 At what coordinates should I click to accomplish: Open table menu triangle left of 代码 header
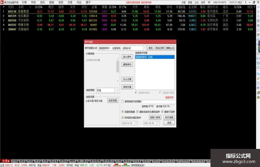click(4, 7)
